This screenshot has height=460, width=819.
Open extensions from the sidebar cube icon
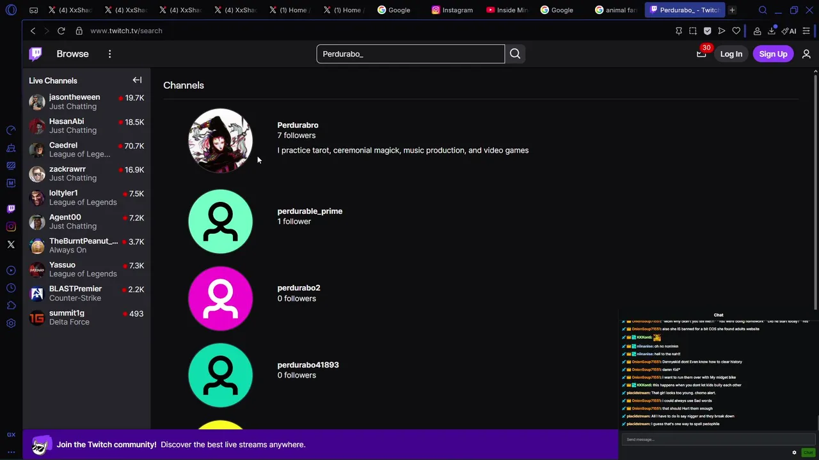11,306
